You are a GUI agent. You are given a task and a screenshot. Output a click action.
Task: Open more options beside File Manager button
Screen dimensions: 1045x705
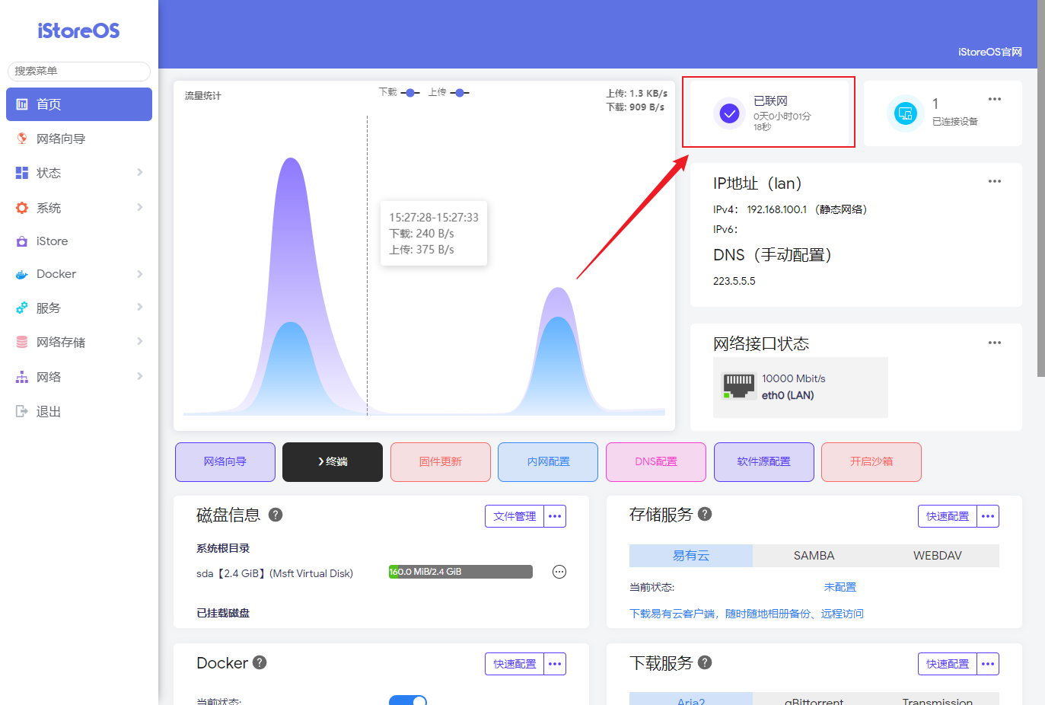coord(555,516)
